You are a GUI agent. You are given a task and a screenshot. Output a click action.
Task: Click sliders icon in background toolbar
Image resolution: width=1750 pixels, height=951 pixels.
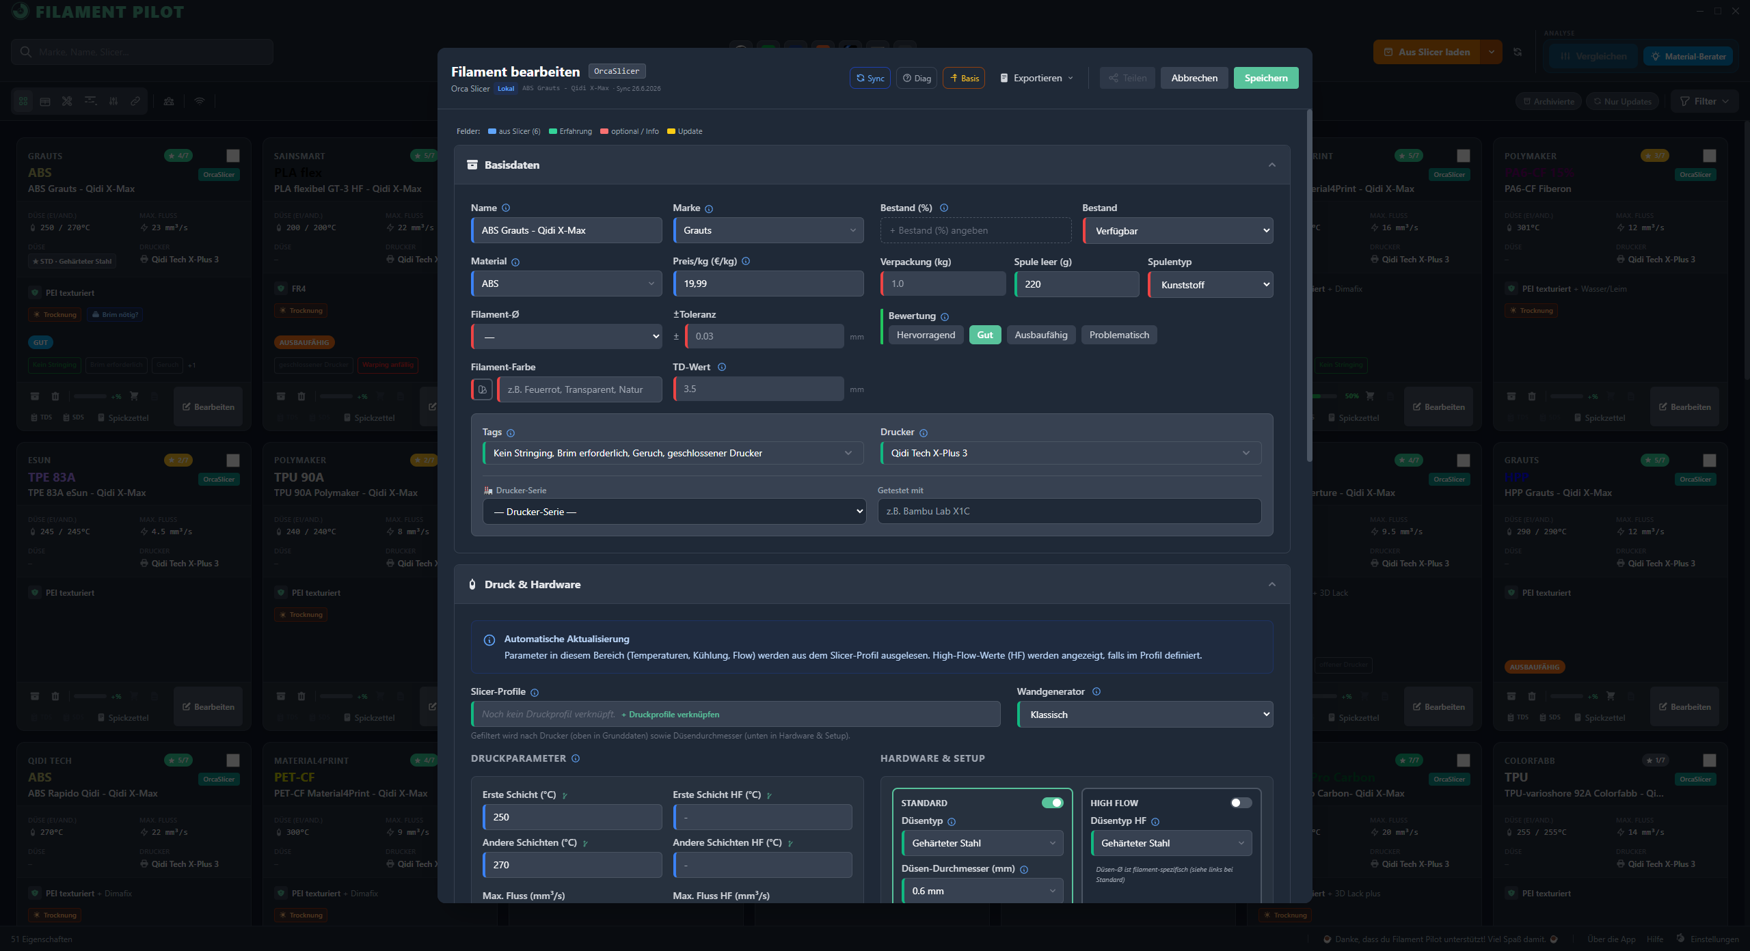tap(113, 101)
